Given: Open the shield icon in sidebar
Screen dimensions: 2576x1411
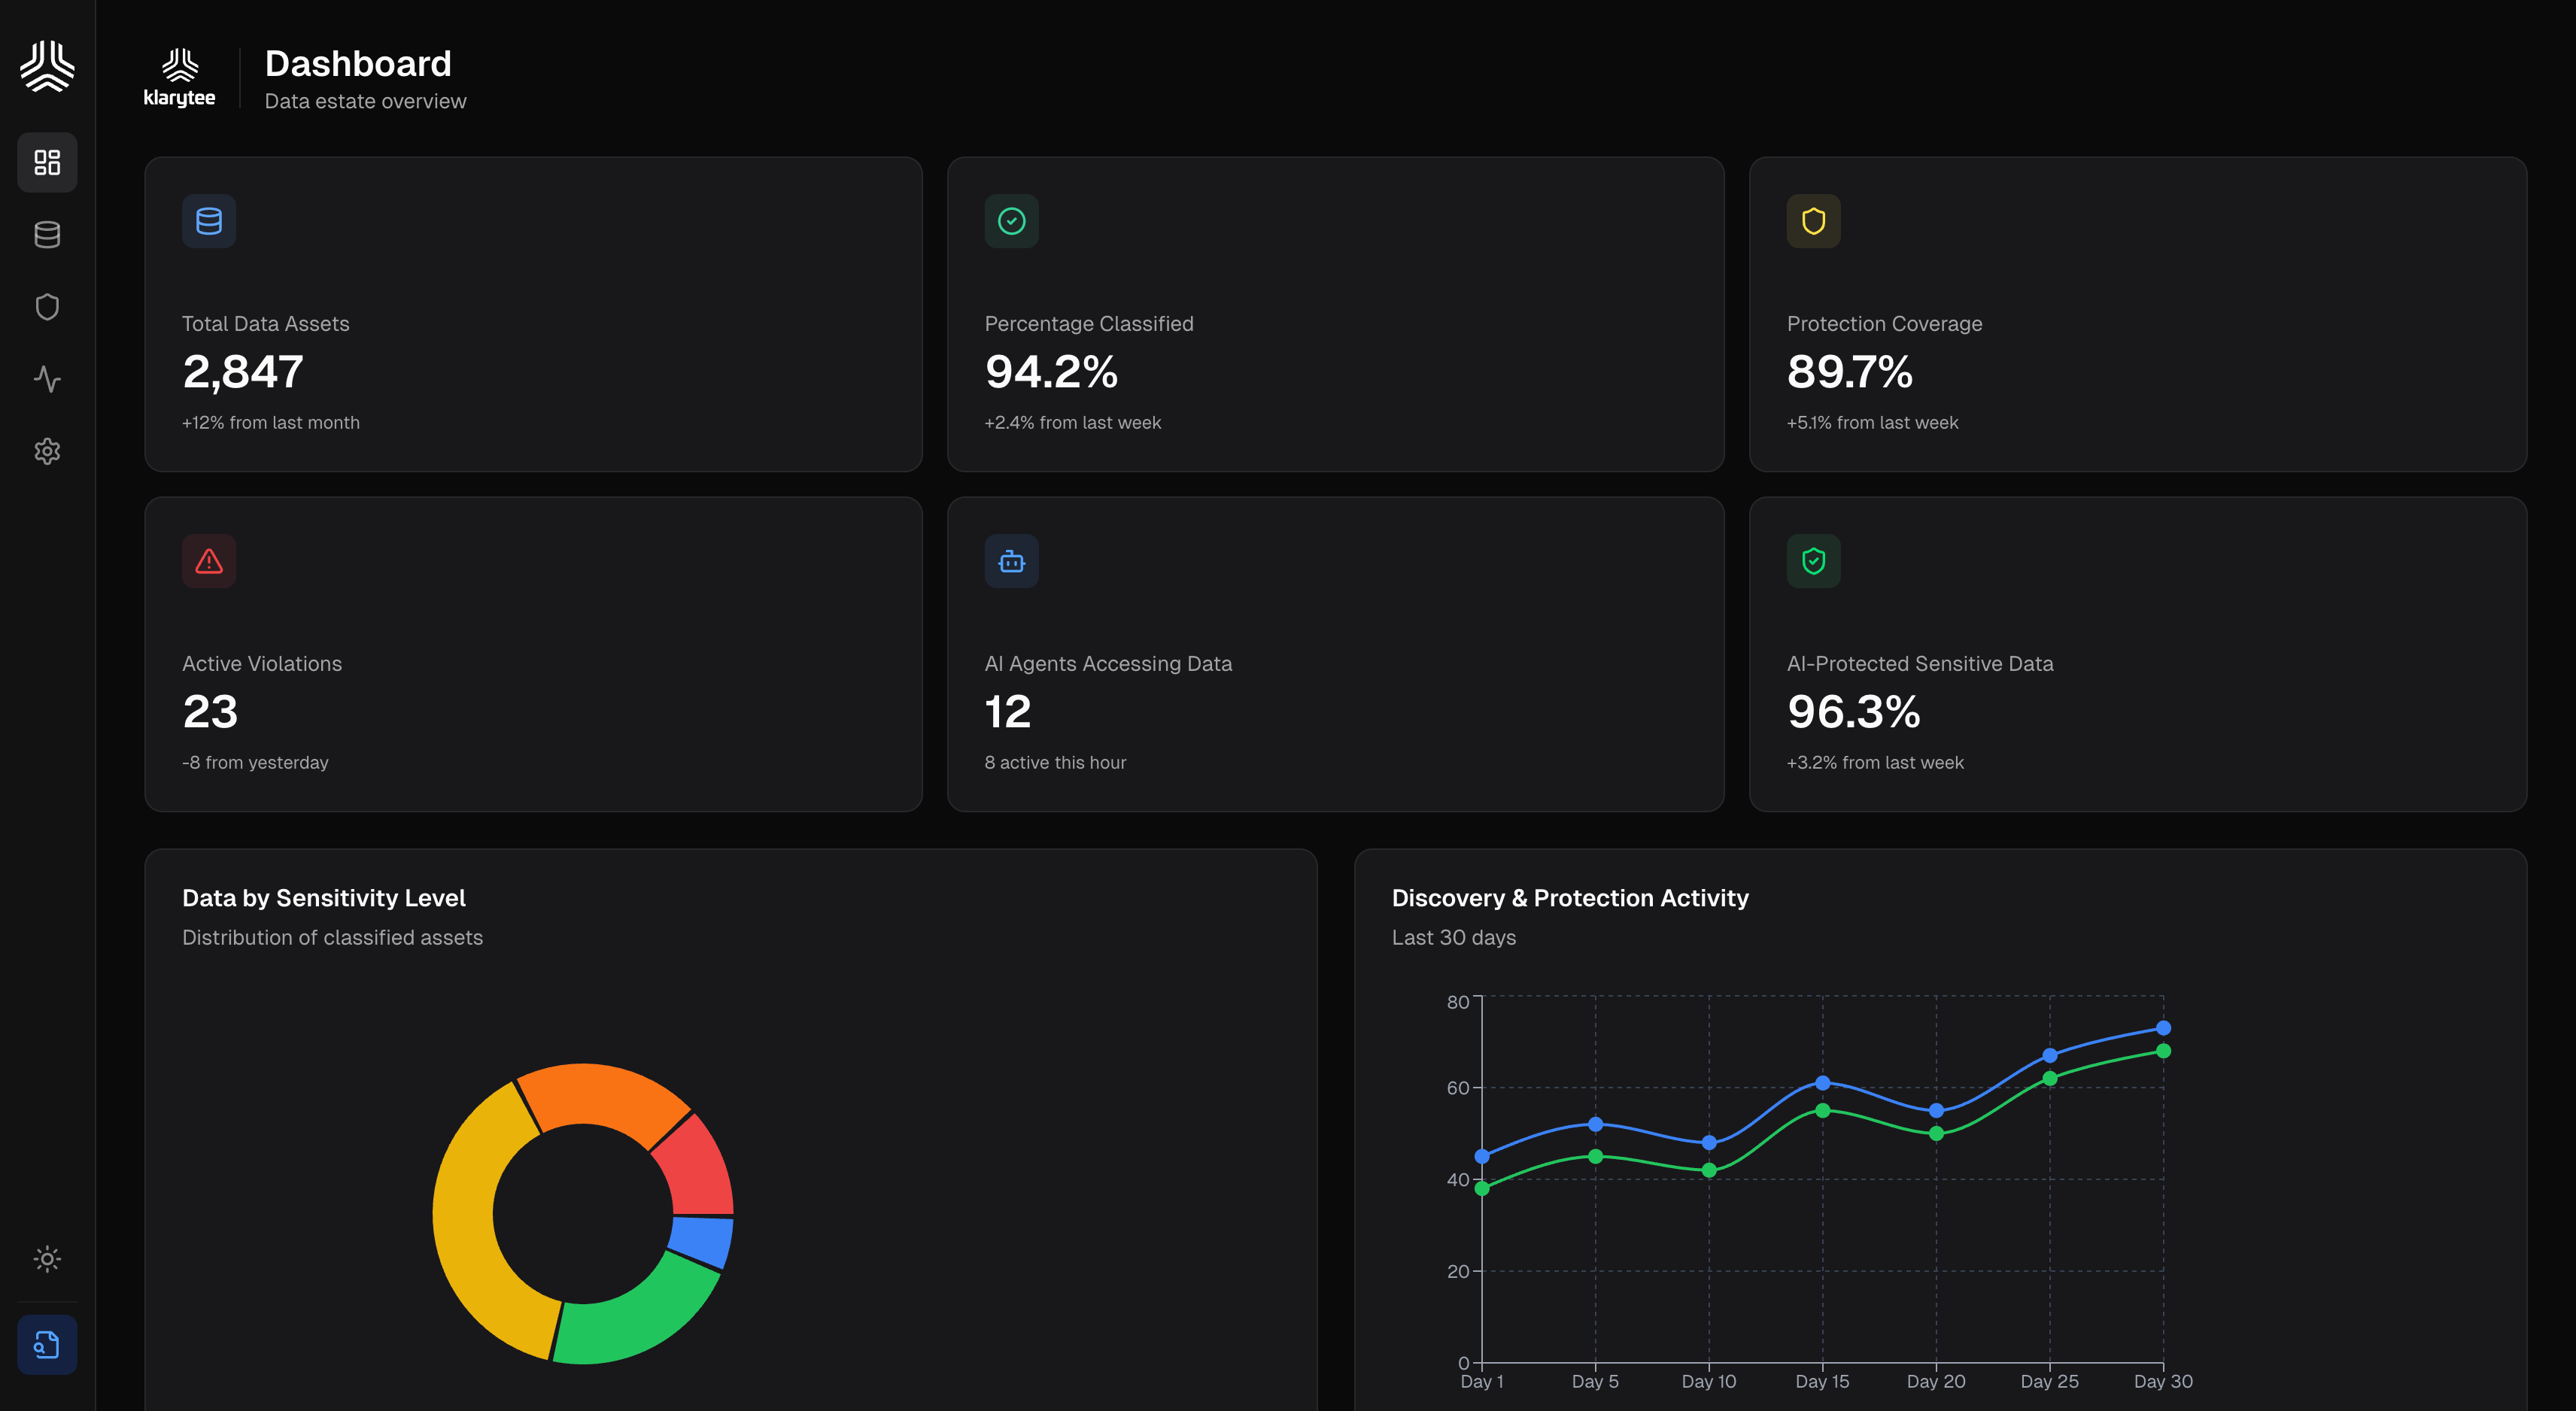Looking at the screenshot, I should click(x=47, y=307).
